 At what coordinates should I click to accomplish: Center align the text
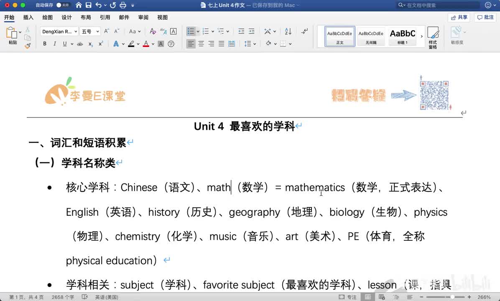tap(201, 43)
